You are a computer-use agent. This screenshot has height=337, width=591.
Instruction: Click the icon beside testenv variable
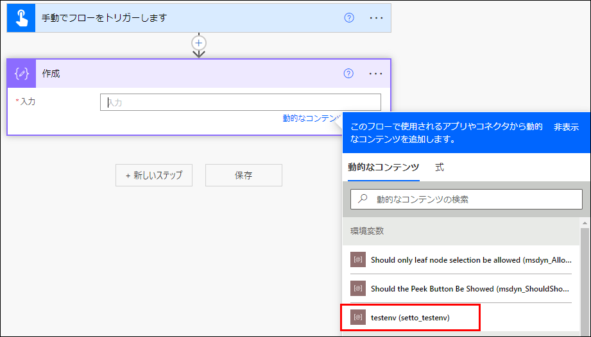pyautogui.click(x=358, y=317)
